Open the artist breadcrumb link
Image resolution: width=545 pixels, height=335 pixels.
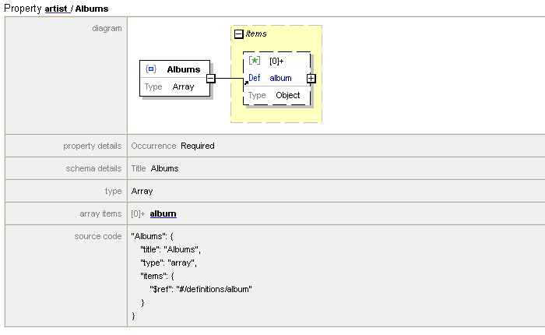57,9
